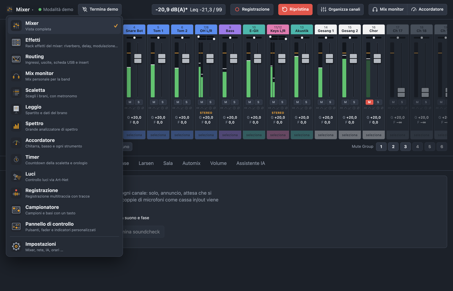Toggle Mute Group 4
This screenshot has width=453, height=291.
pyautogui.click(x=417, y=146)
